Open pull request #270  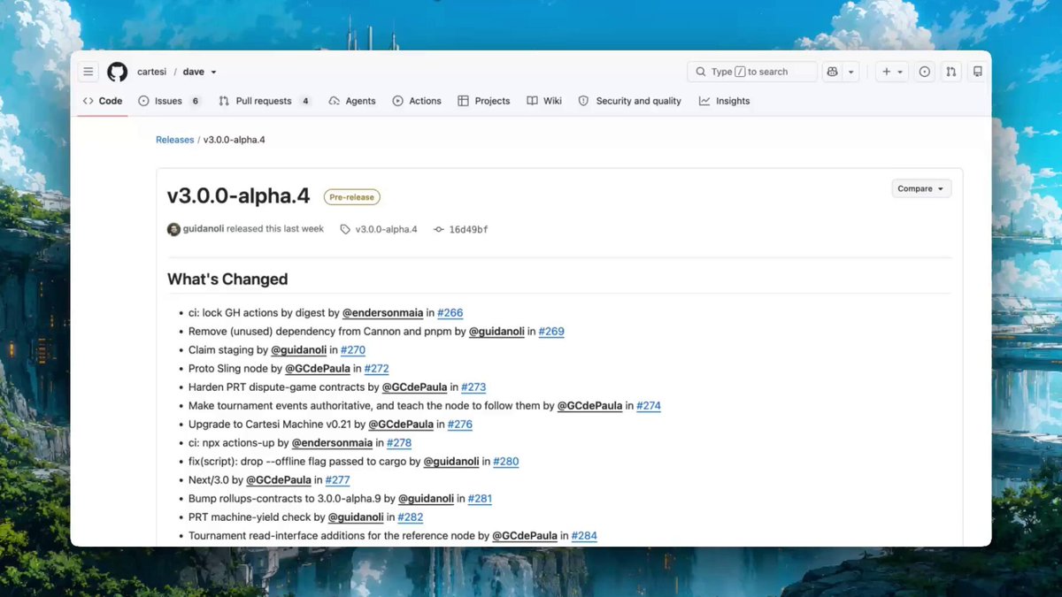pyautogui.click(x=353, y=350)
